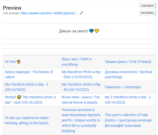Click the yellow heart emoji
Viewport: 158px width, 135px height.
point(97,31)
